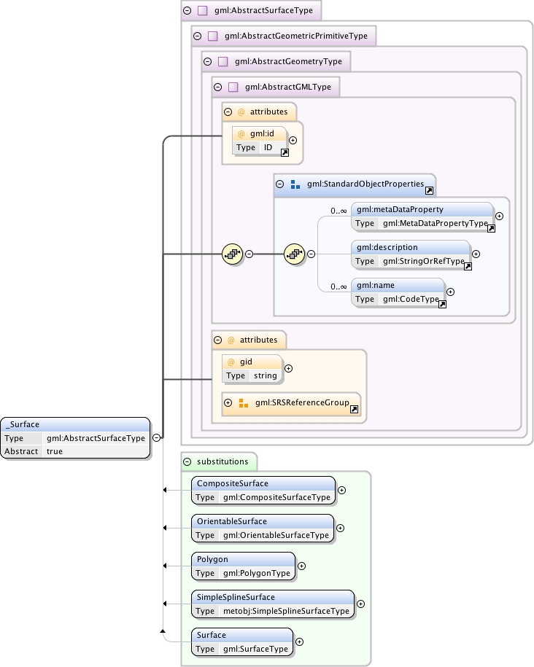Collapse the substitutions group
534x667 pixels.
pyautogui.click(x=187, y=461)
